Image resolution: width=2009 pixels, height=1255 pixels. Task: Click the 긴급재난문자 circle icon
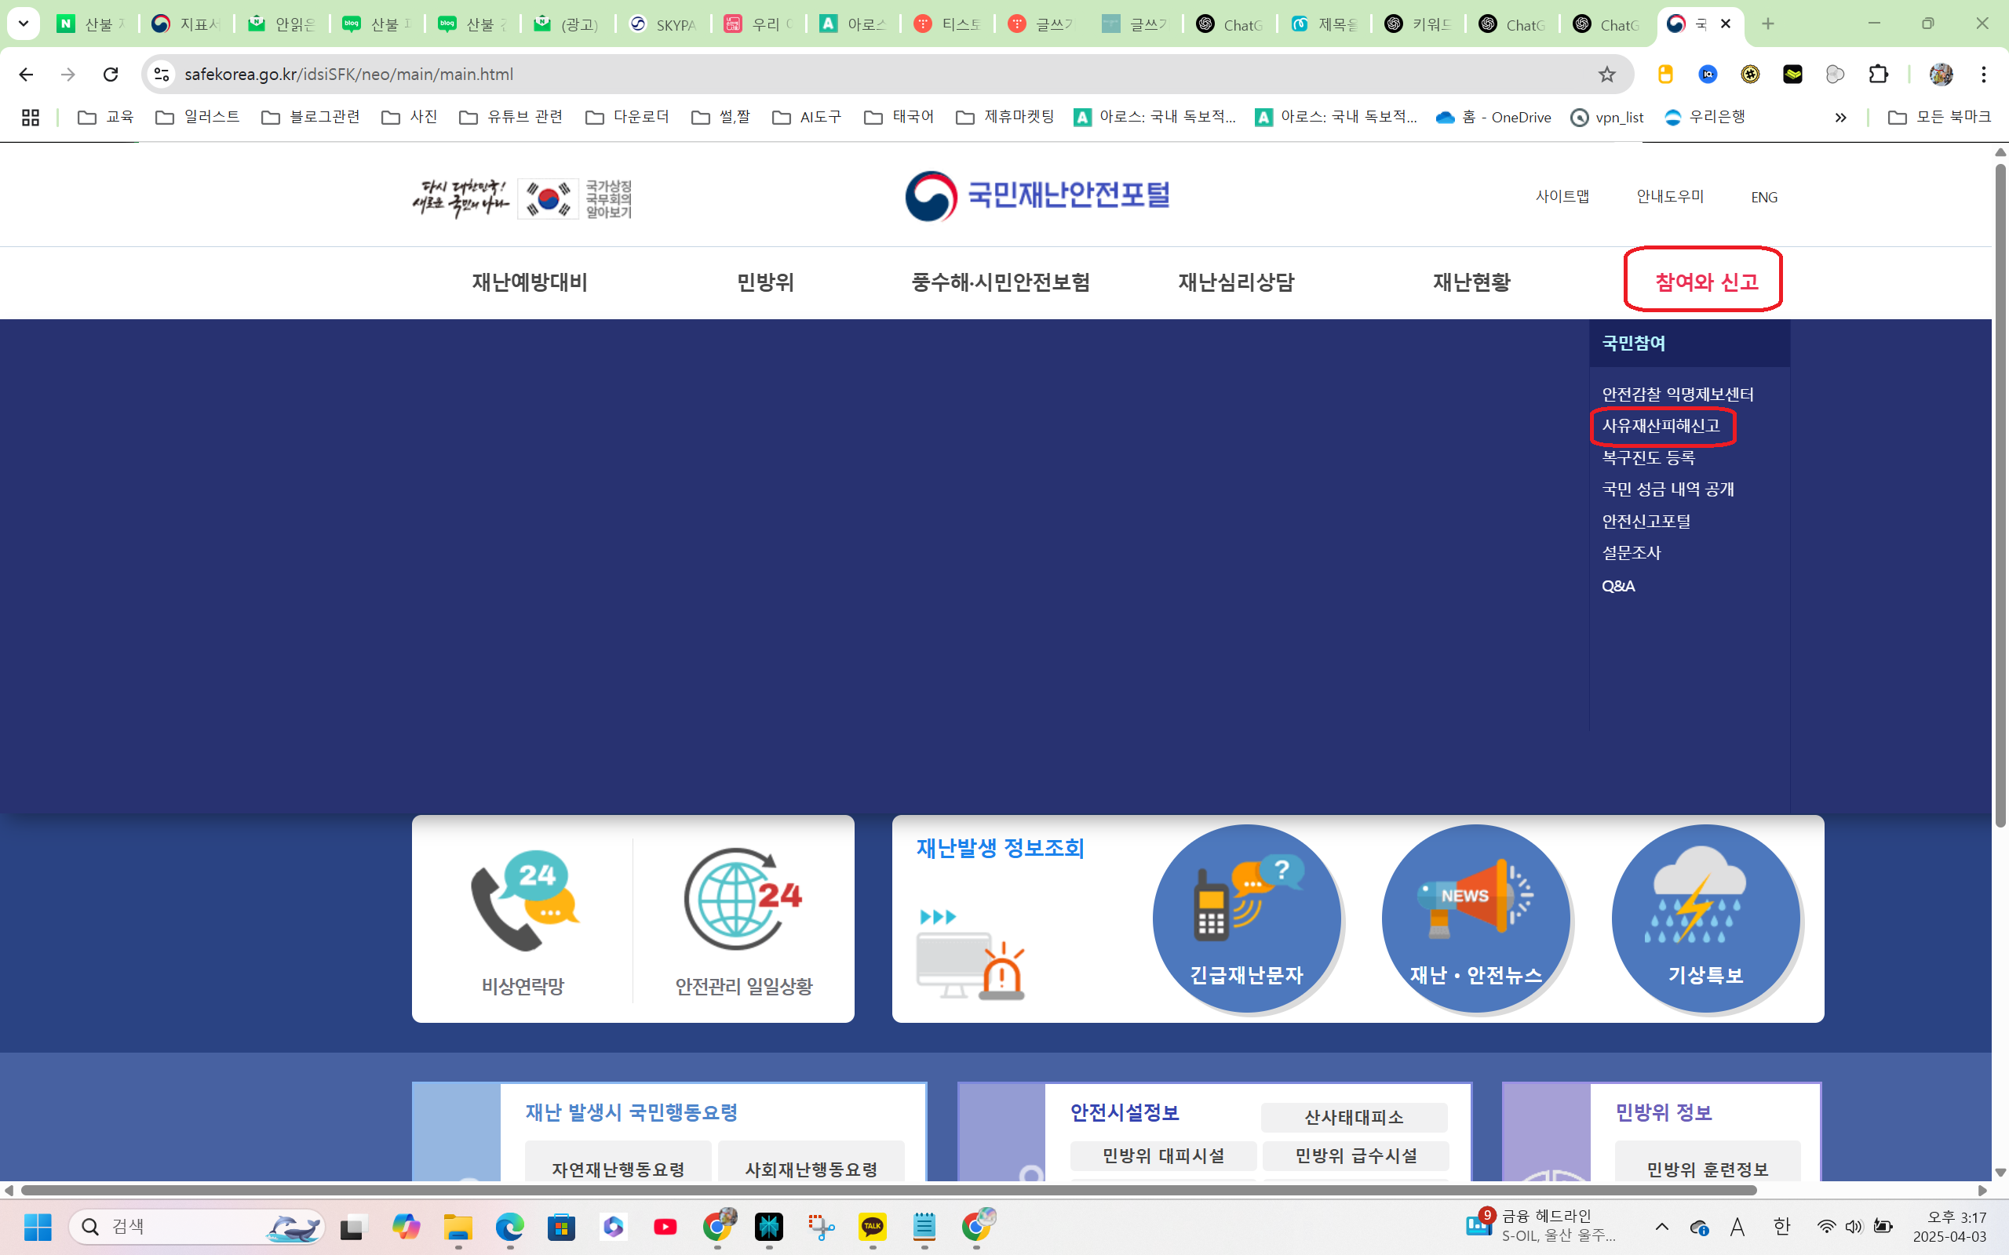click(1246, 918)
